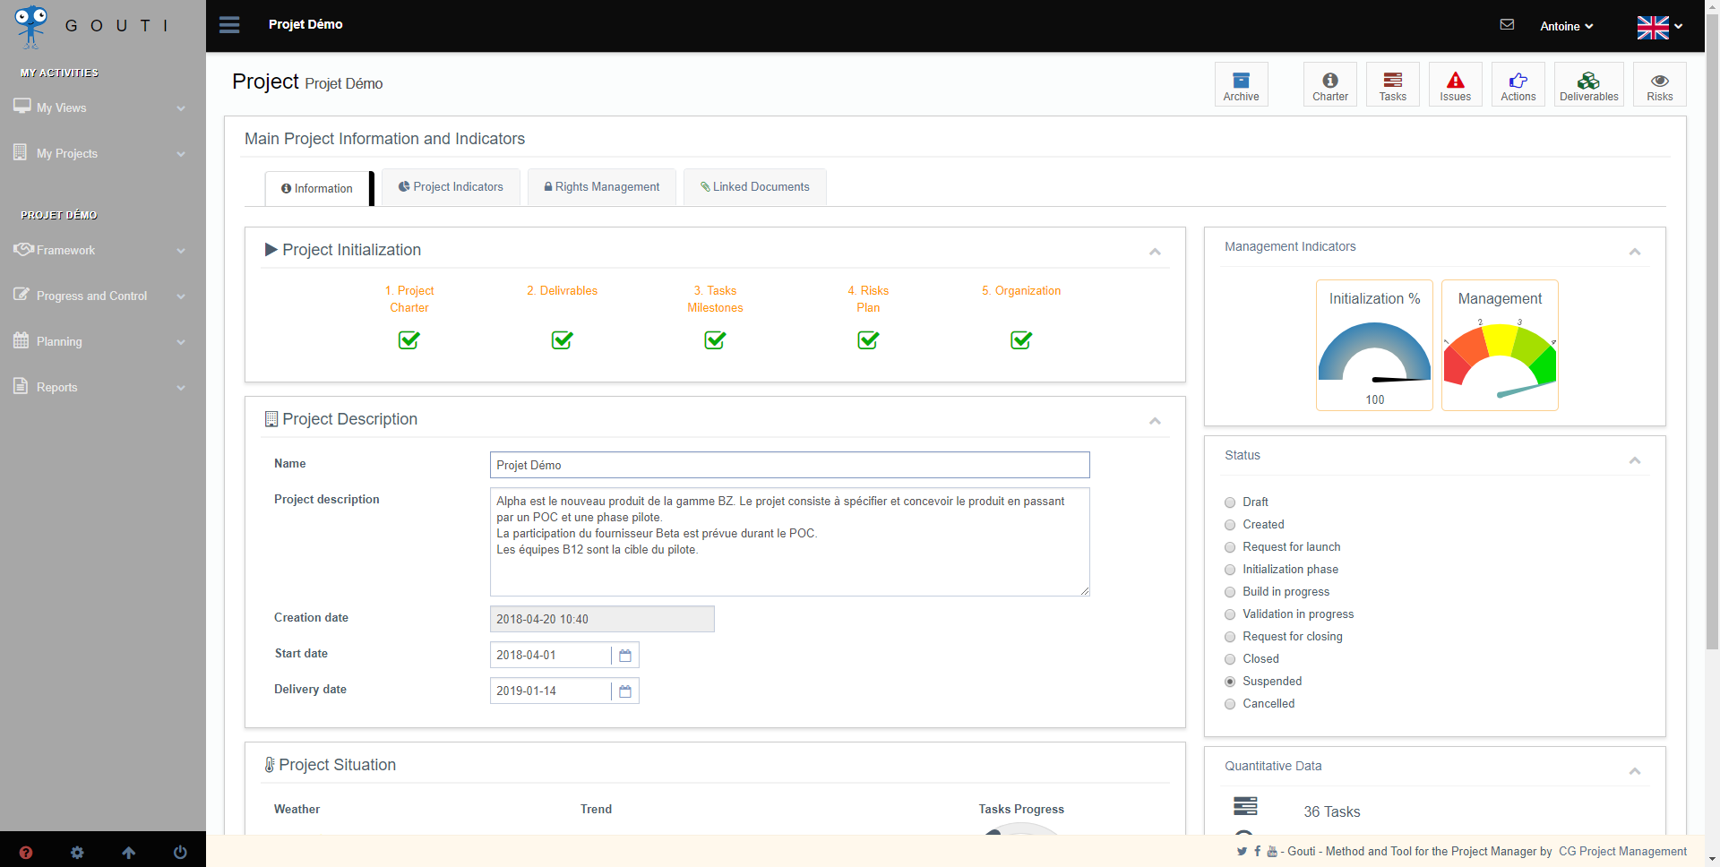
Task: Select the Closed status
Action: point(1230,659)
